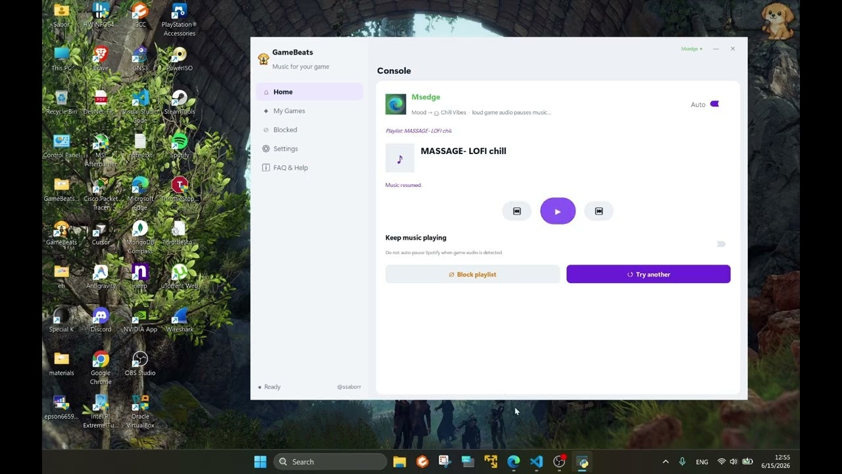Open GameBeats Settings page
Image resolution: width=842 pixels, height=474 pixels.
[309, 149]
